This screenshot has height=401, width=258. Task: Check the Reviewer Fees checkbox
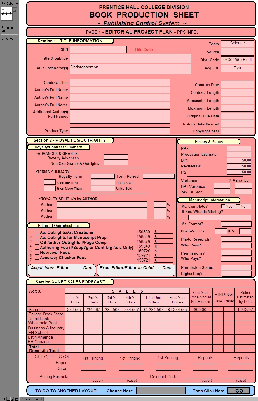37,253
